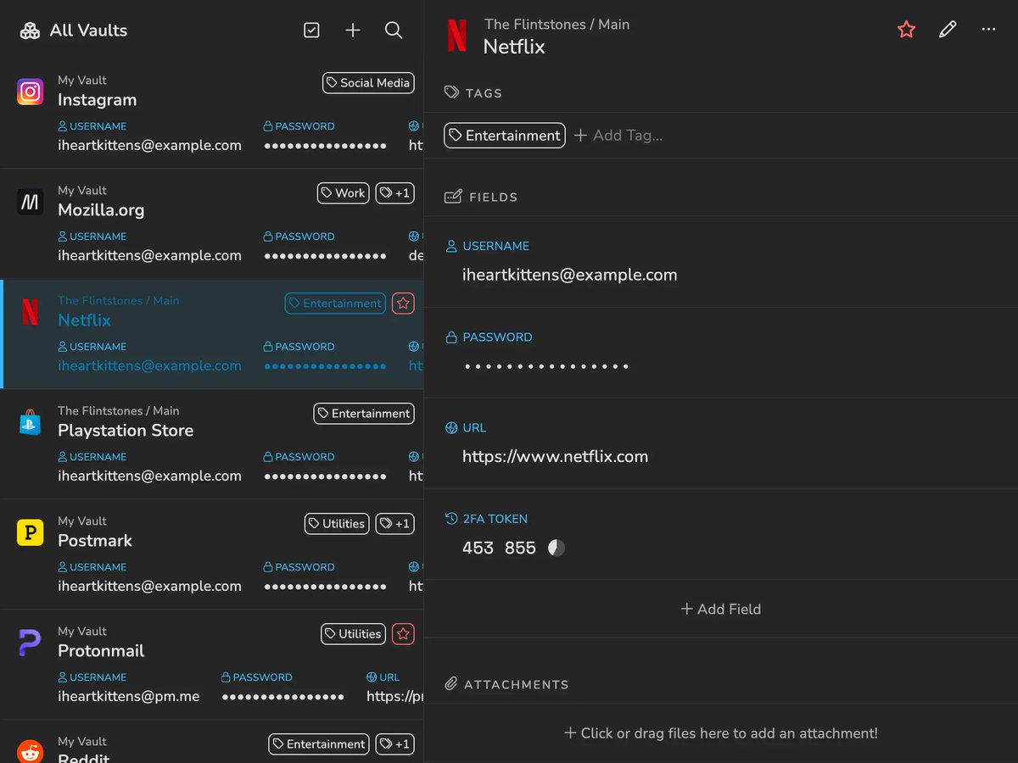Click Instagram's username iheartkittens@example.com
The width and height of the screenshot is (1018, 763).
click(149, 145)
